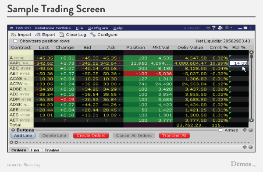The image size is (263, 172).
Task: Click the printer icon in title bar
Action: [220, 28]
